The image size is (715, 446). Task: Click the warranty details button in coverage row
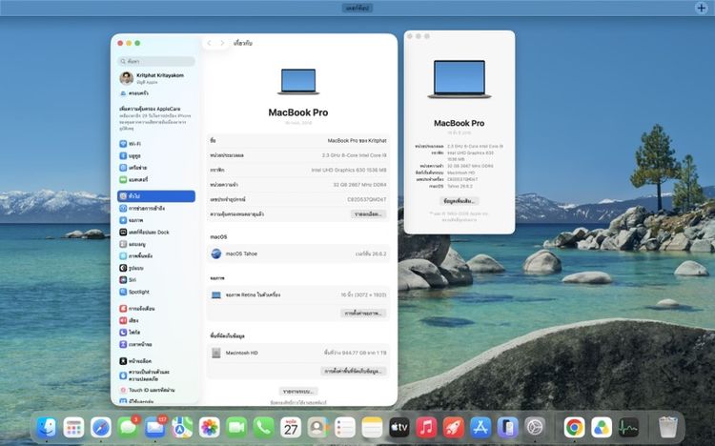tap(368, 213)
